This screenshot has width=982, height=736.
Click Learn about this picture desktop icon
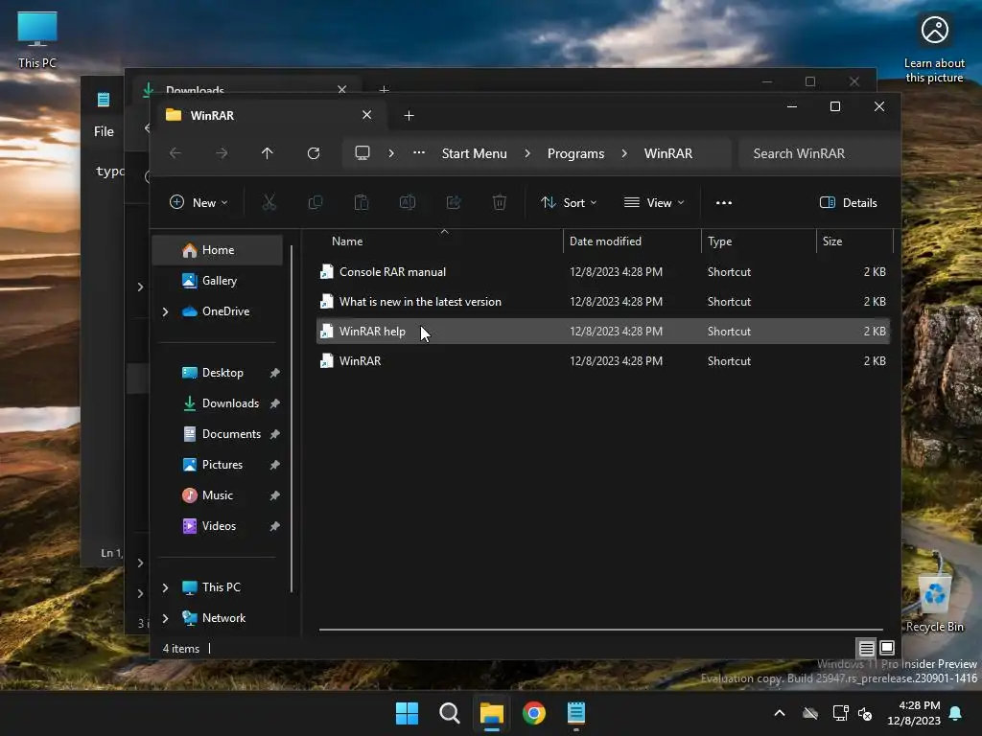coord(934,48)
